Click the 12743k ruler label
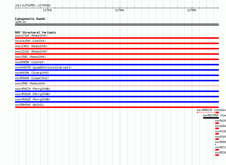This screenshot has height=165, width=226. [47, 10]
